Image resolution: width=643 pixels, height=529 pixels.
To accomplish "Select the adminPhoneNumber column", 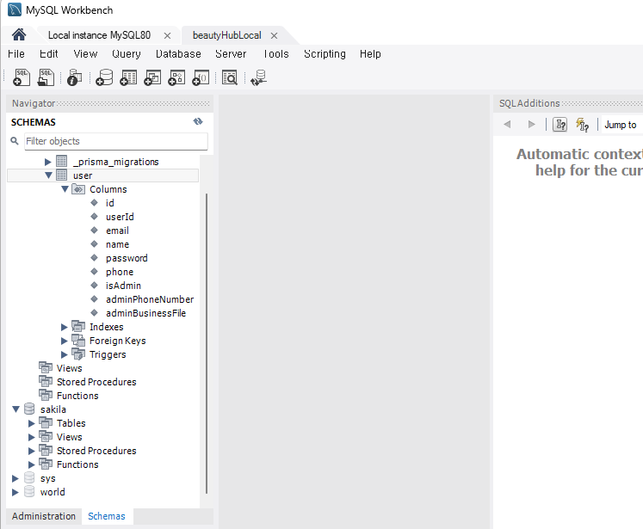I will (x=150, y=299).
